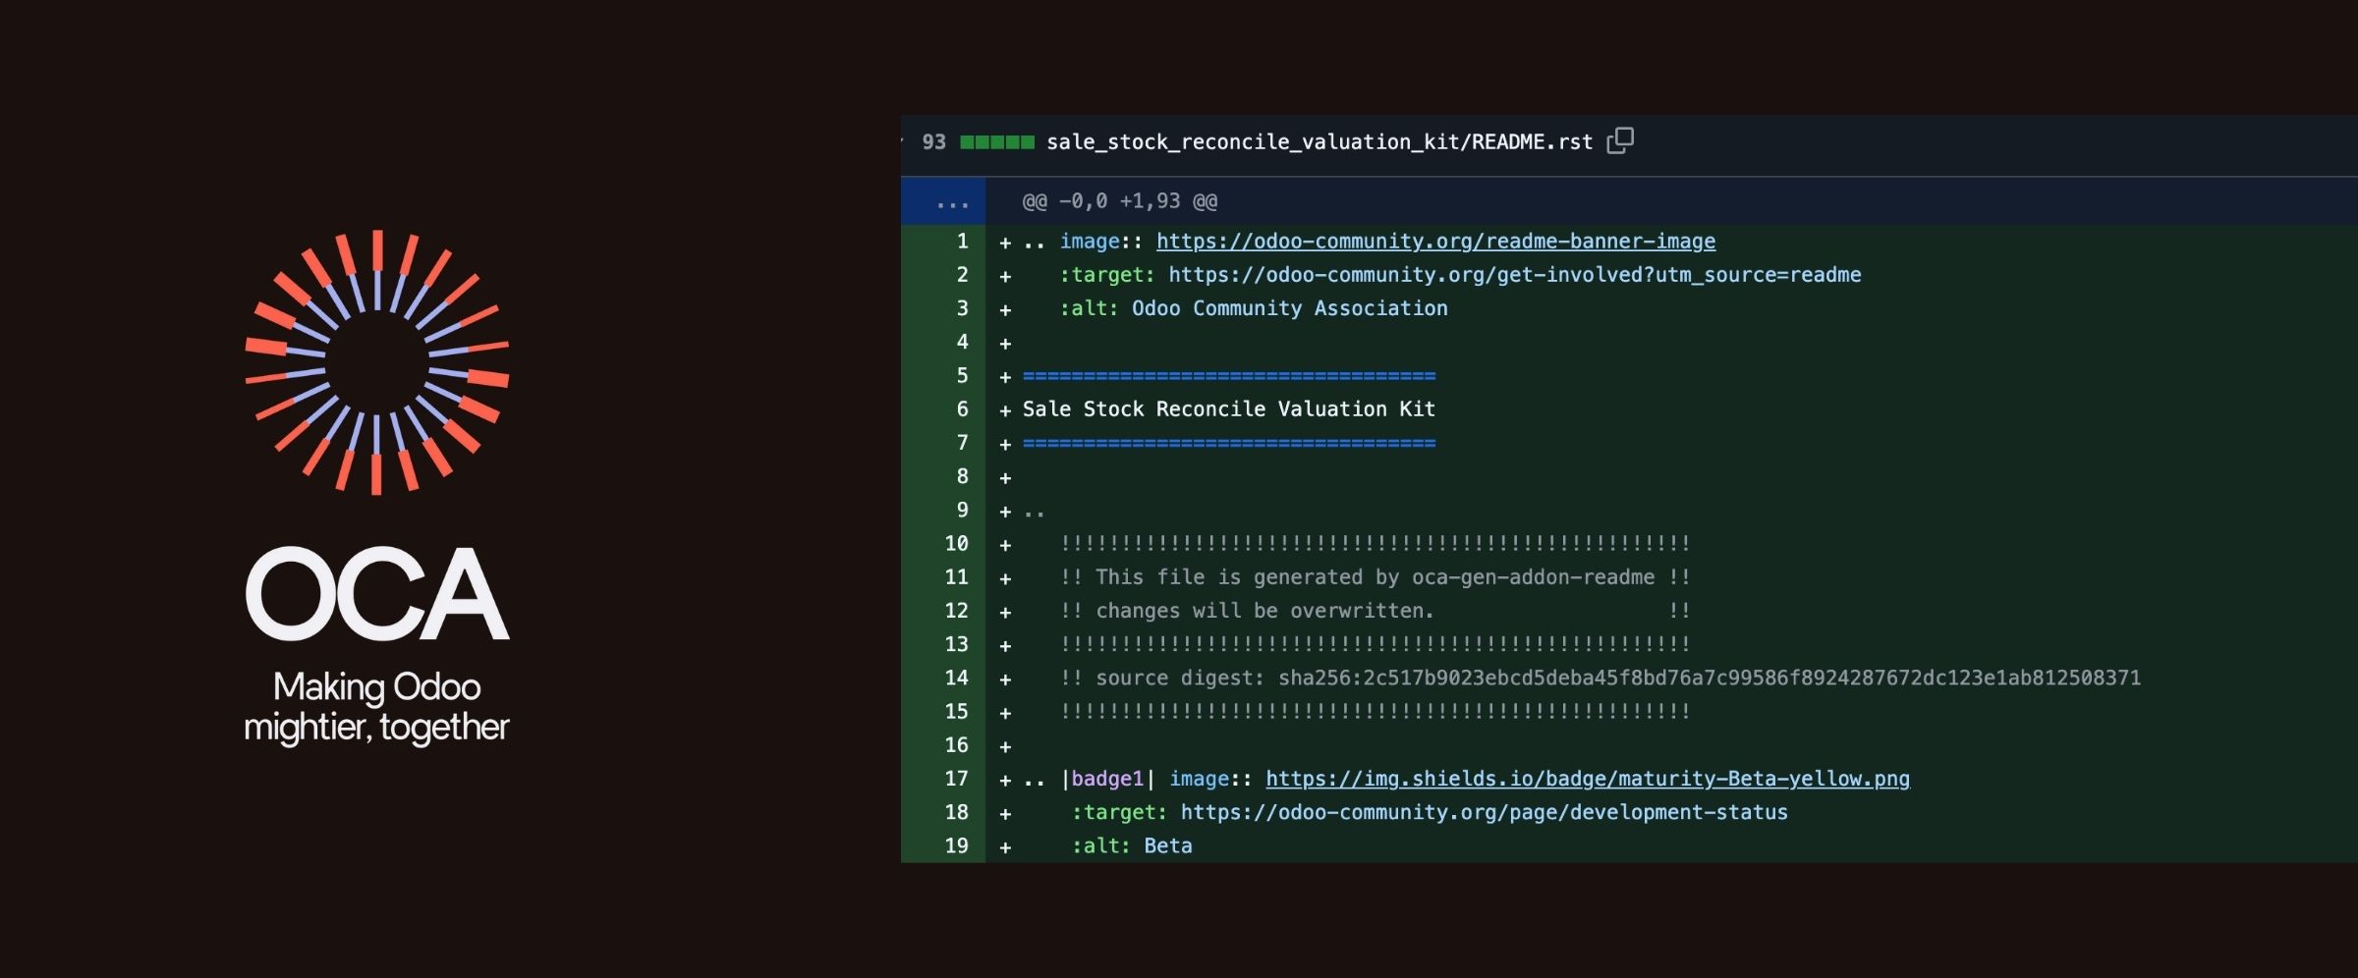The width and height of the screenshot is (2358, 978).
Task: Click 'Making Odoo mightier, together' tagline
Action: pos(376,707)
